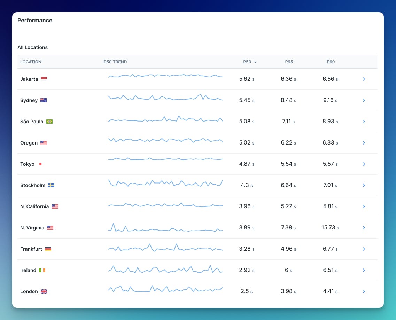Click the Irish flag beside Ireland

coord(42,270)
